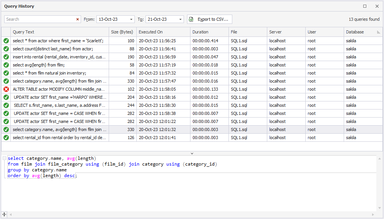Click 'group by category.name' line in editor

(x=37, y=170)
